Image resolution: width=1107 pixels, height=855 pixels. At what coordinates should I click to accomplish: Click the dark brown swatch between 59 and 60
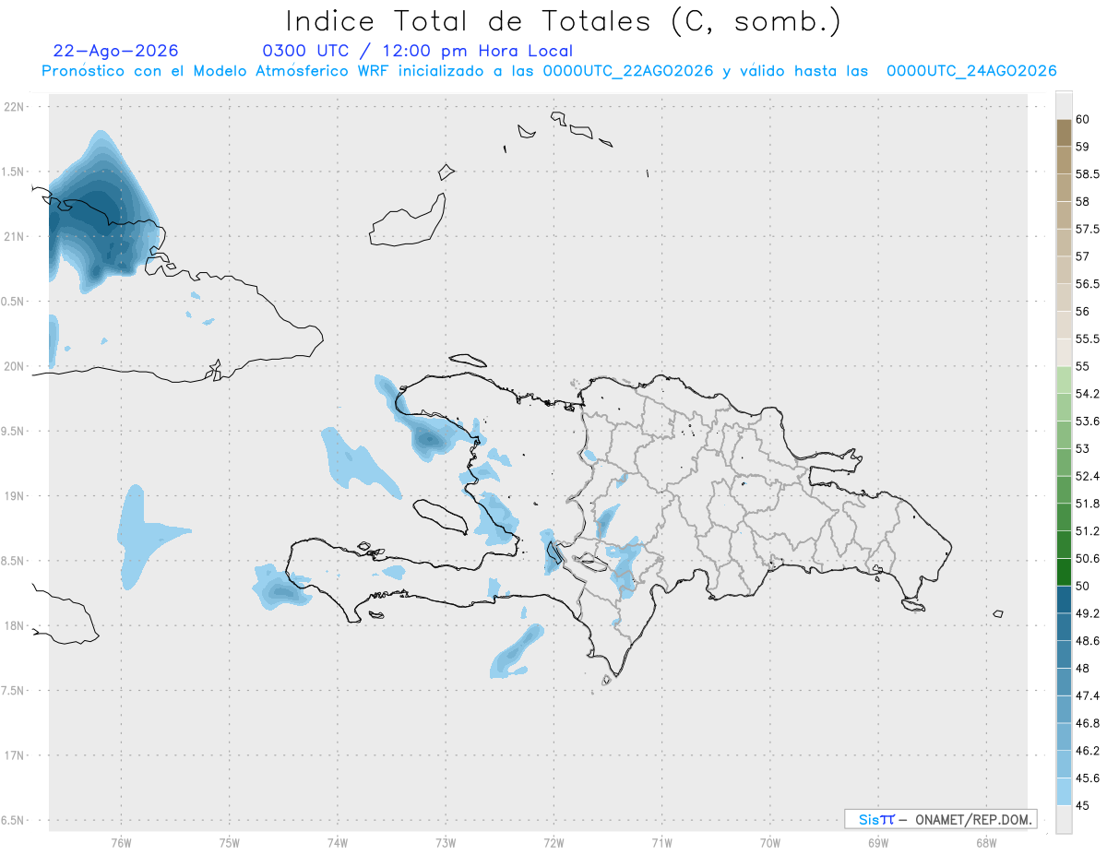pos(1064,133)
